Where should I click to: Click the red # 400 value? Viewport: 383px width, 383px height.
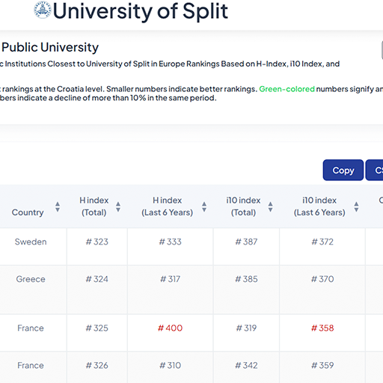click(171, 328)
